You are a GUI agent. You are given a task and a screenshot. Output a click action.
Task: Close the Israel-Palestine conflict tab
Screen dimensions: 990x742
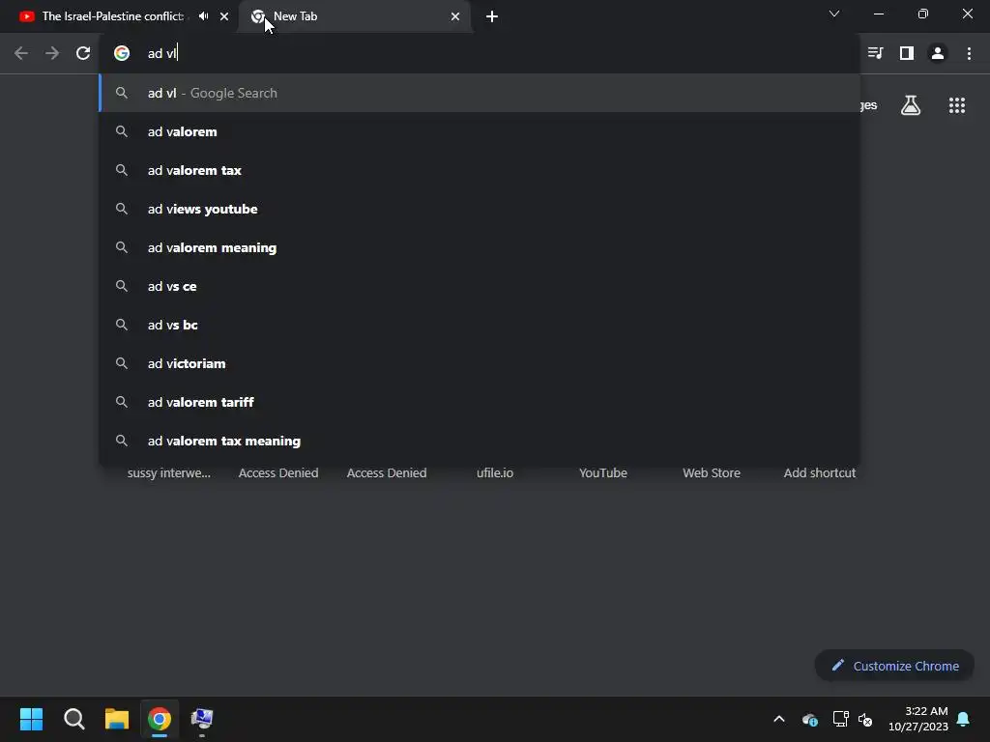pyautogui.click(x=224, y=16)
